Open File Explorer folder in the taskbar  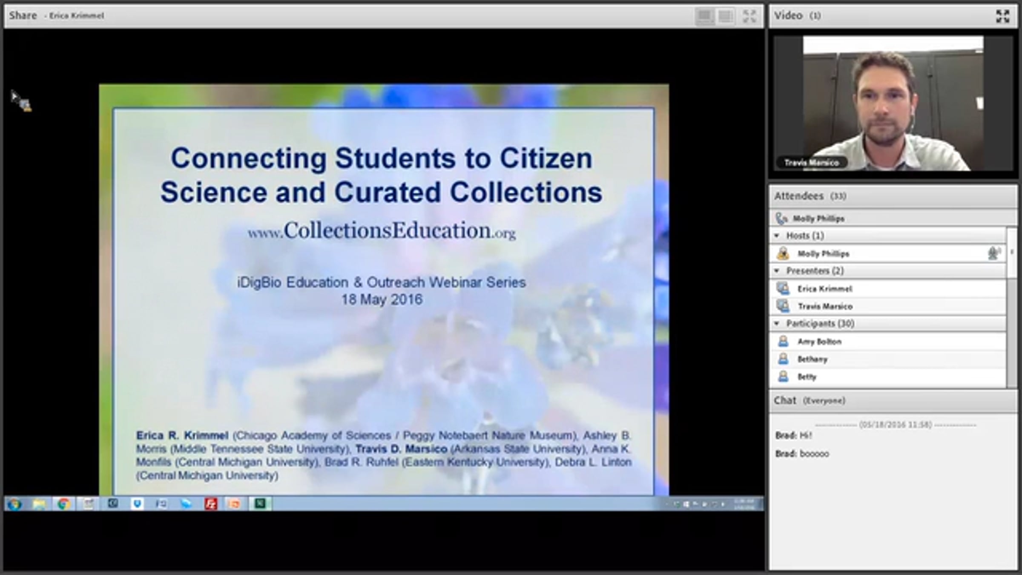(40, 504)
